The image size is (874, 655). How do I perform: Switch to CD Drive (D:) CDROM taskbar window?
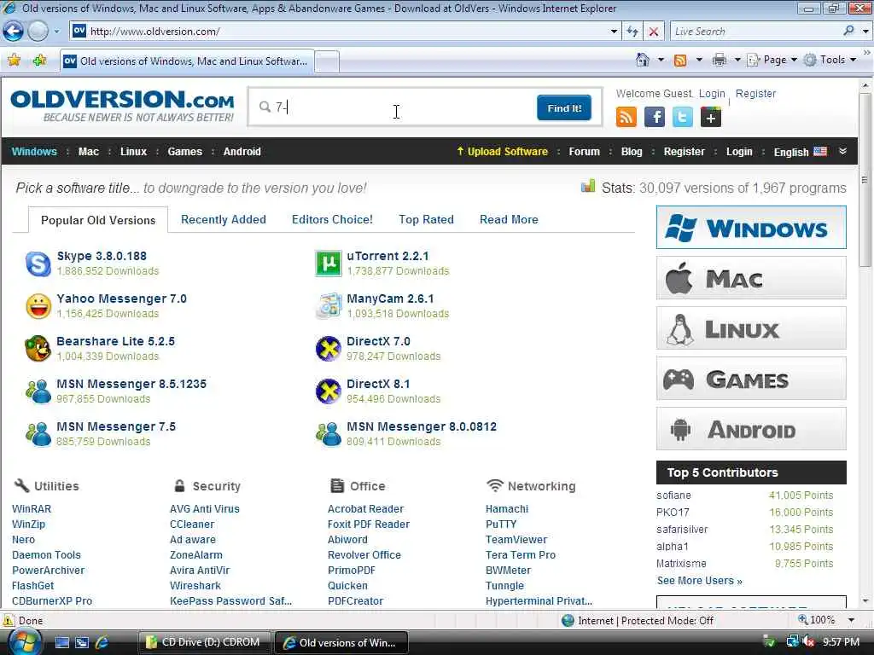point(205,642)
